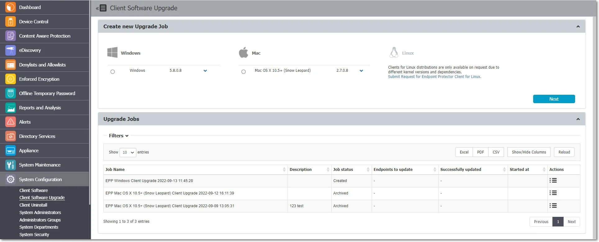The image size is (599, 242).
Task: Export table to PDF
Action: coord(480,152)
